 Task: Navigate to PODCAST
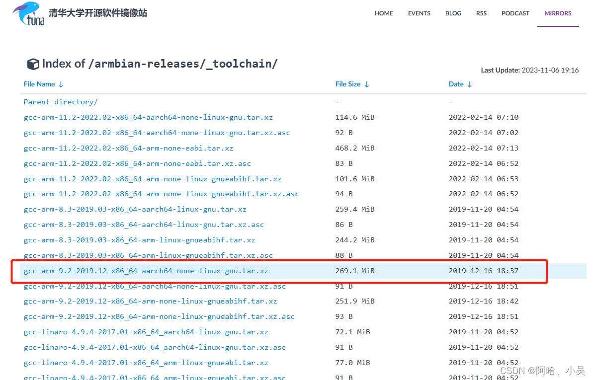[515, 13]
